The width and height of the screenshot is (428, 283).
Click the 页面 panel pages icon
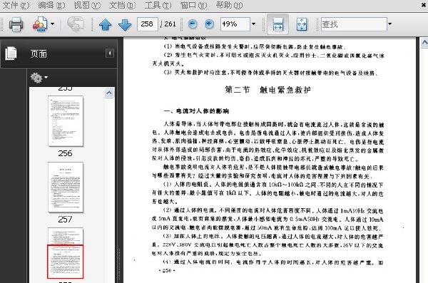[x=11, y=53]
